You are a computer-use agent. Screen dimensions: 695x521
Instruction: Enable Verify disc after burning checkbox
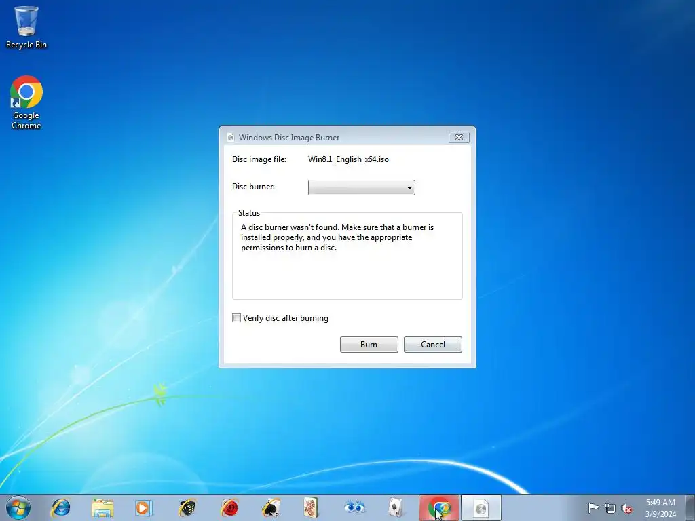[236, 318]
